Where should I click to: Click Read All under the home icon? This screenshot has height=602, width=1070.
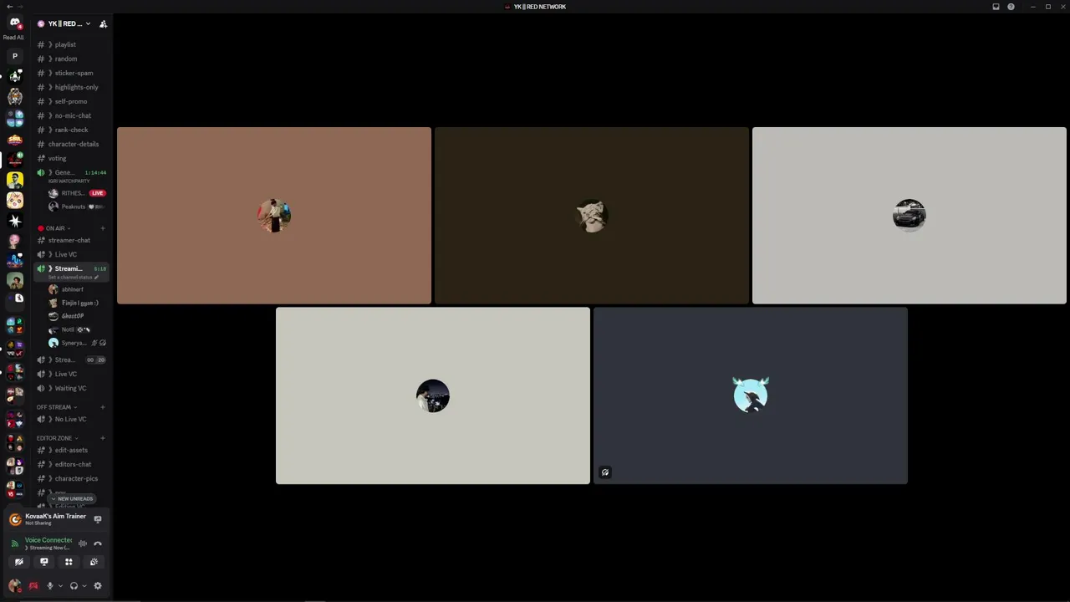point(13,38)
